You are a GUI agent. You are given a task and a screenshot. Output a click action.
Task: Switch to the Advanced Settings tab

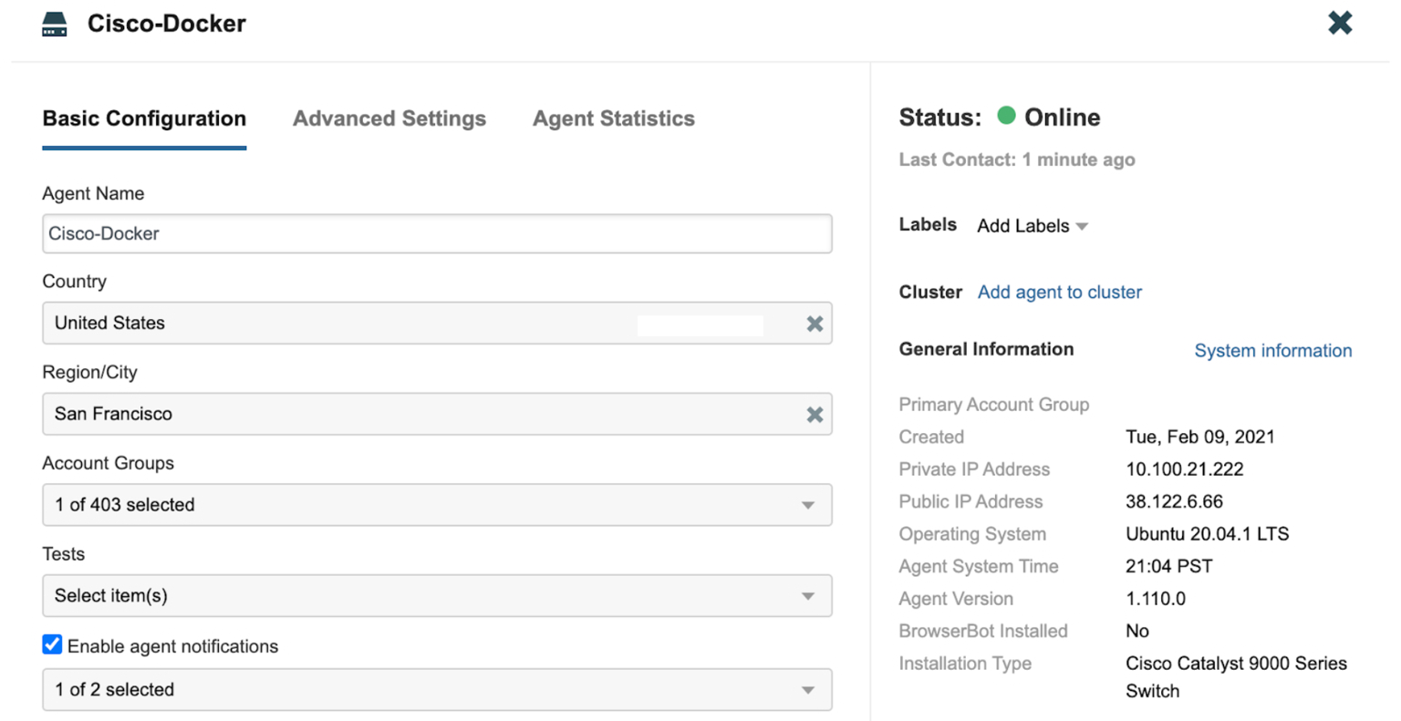(389, 118)
